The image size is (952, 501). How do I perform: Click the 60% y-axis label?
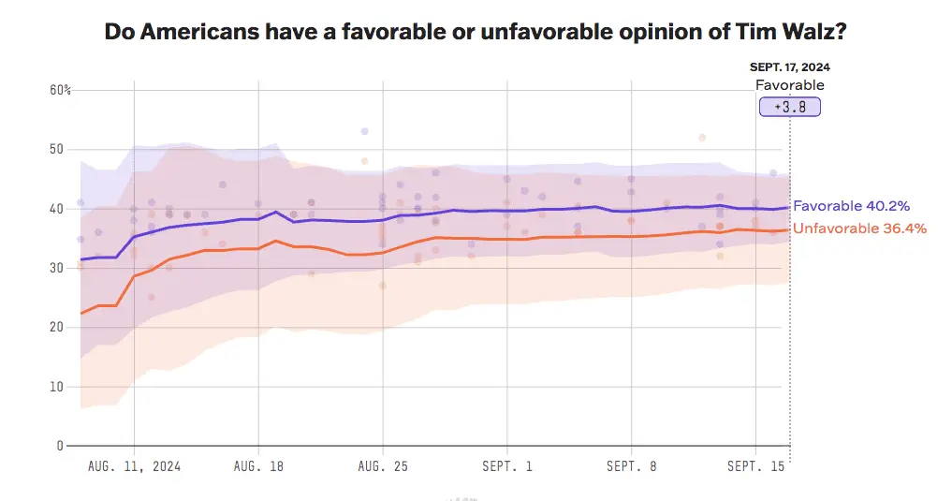pos(60,90)
